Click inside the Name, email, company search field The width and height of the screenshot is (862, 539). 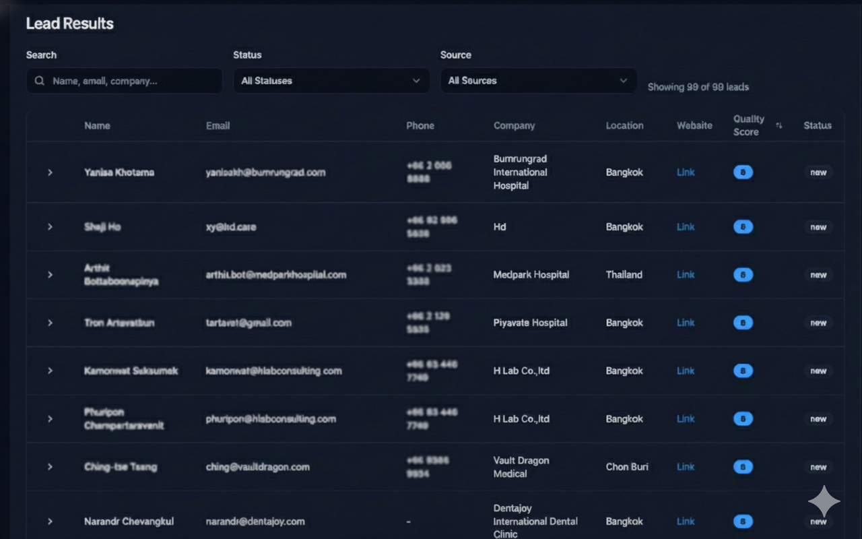click(125, 80)
